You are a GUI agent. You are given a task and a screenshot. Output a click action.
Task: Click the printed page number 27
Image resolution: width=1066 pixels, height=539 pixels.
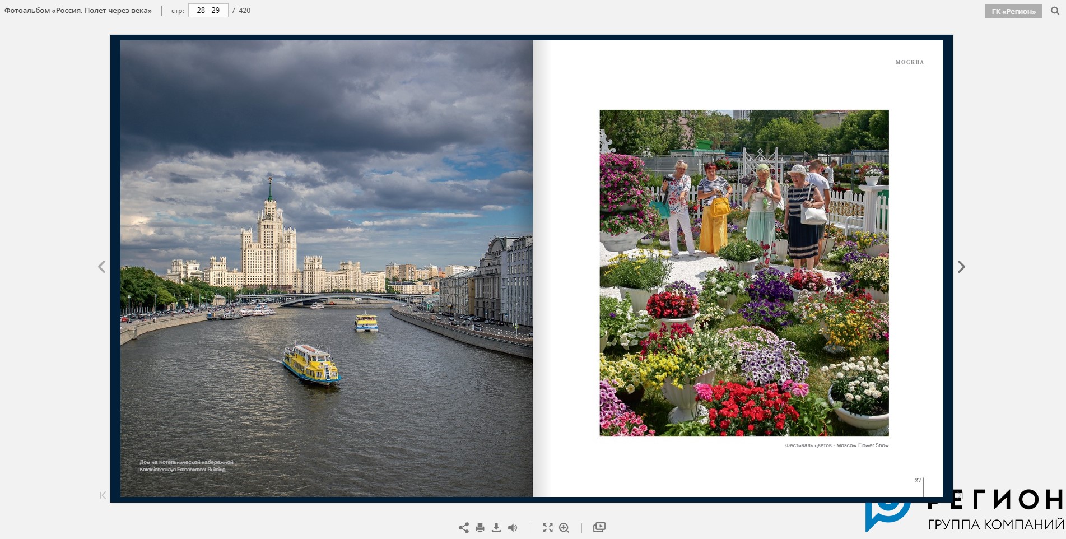click(918, 480)
